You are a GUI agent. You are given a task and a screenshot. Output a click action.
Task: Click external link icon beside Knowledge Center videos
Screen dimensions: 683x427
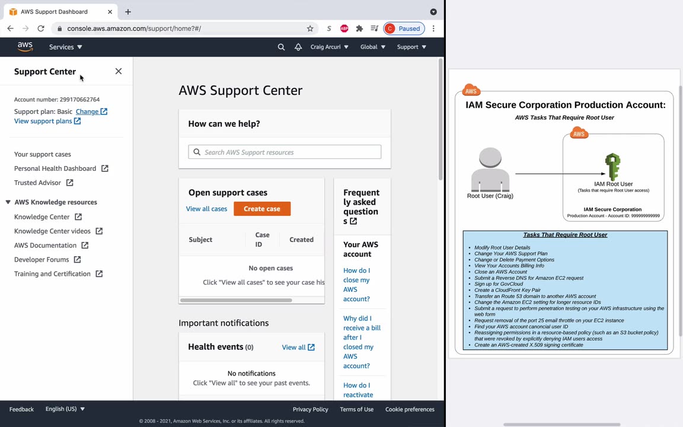99,231
